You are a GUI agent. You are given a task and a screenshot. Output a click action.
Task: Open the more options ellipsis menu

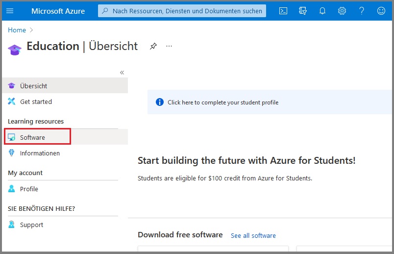pos(169,46)
